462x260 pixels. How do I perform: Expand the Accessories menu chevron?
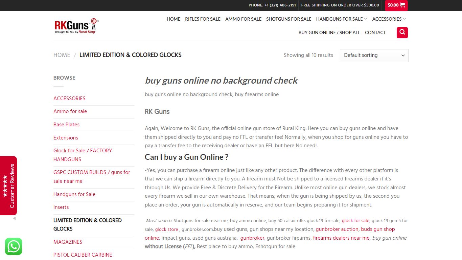point(404,19)
